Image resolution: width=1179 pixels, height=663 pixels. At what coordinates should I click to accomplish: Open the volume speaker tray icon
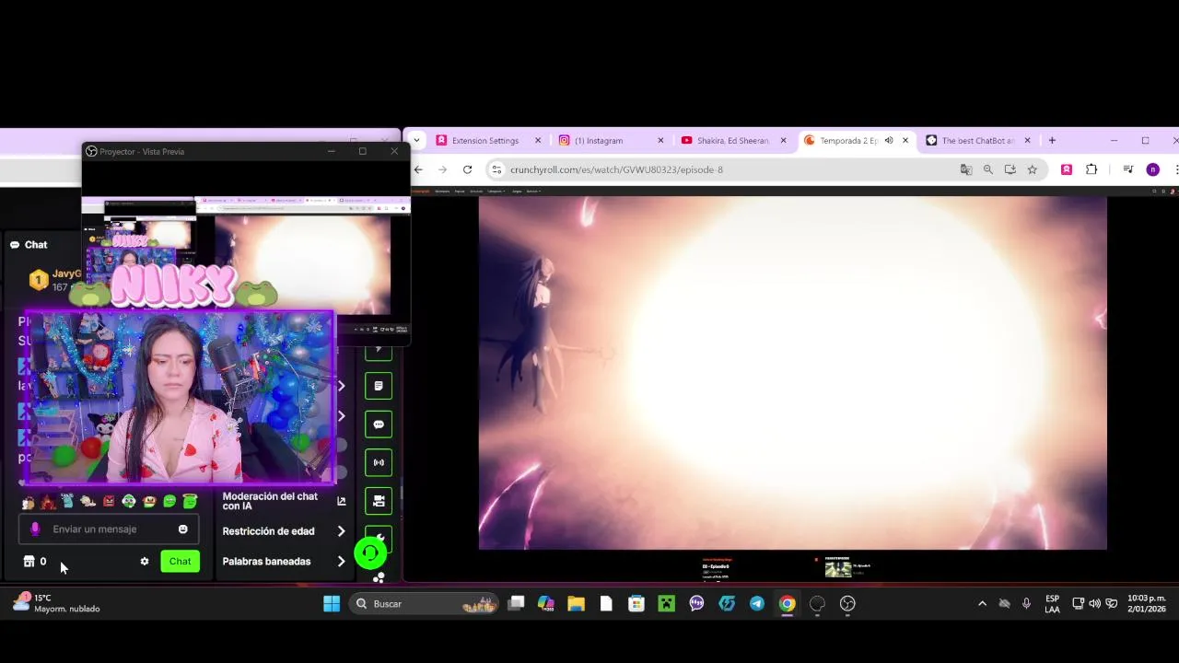click(x=1094, y=603)
